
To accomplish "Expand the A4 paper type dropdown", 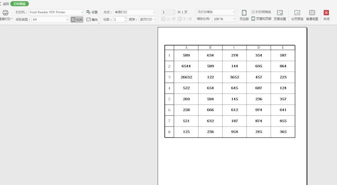I will click(x=50, y=20).
